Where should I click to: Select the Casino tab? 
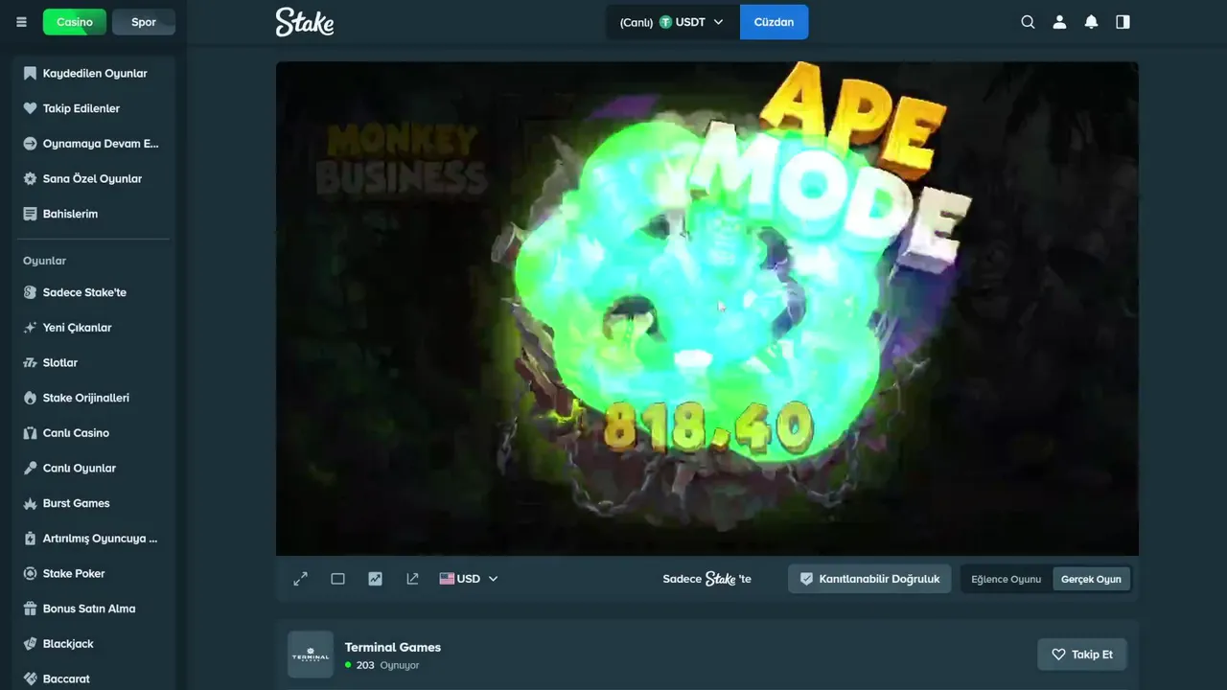pyautogui.click(x=75, y=22)
